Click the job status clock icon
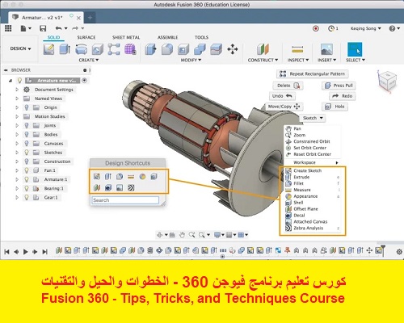This screenshot has height=323, width=404. (331, 28)
